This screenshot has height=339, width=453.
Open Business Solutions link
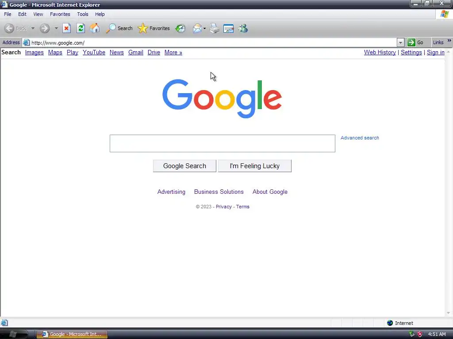tap(219, 192)
